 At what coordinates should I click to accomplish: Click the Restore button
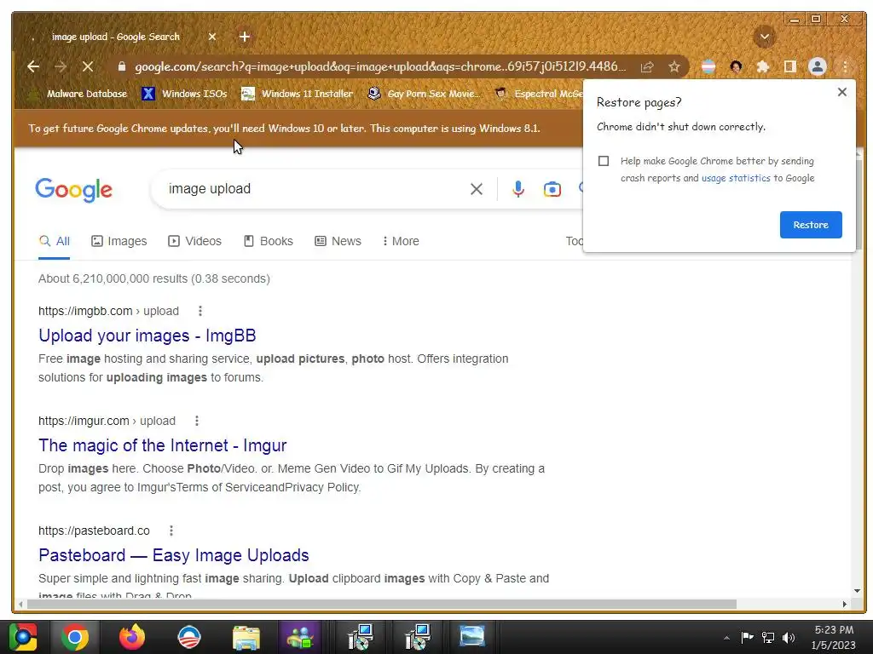coord(811,225)
